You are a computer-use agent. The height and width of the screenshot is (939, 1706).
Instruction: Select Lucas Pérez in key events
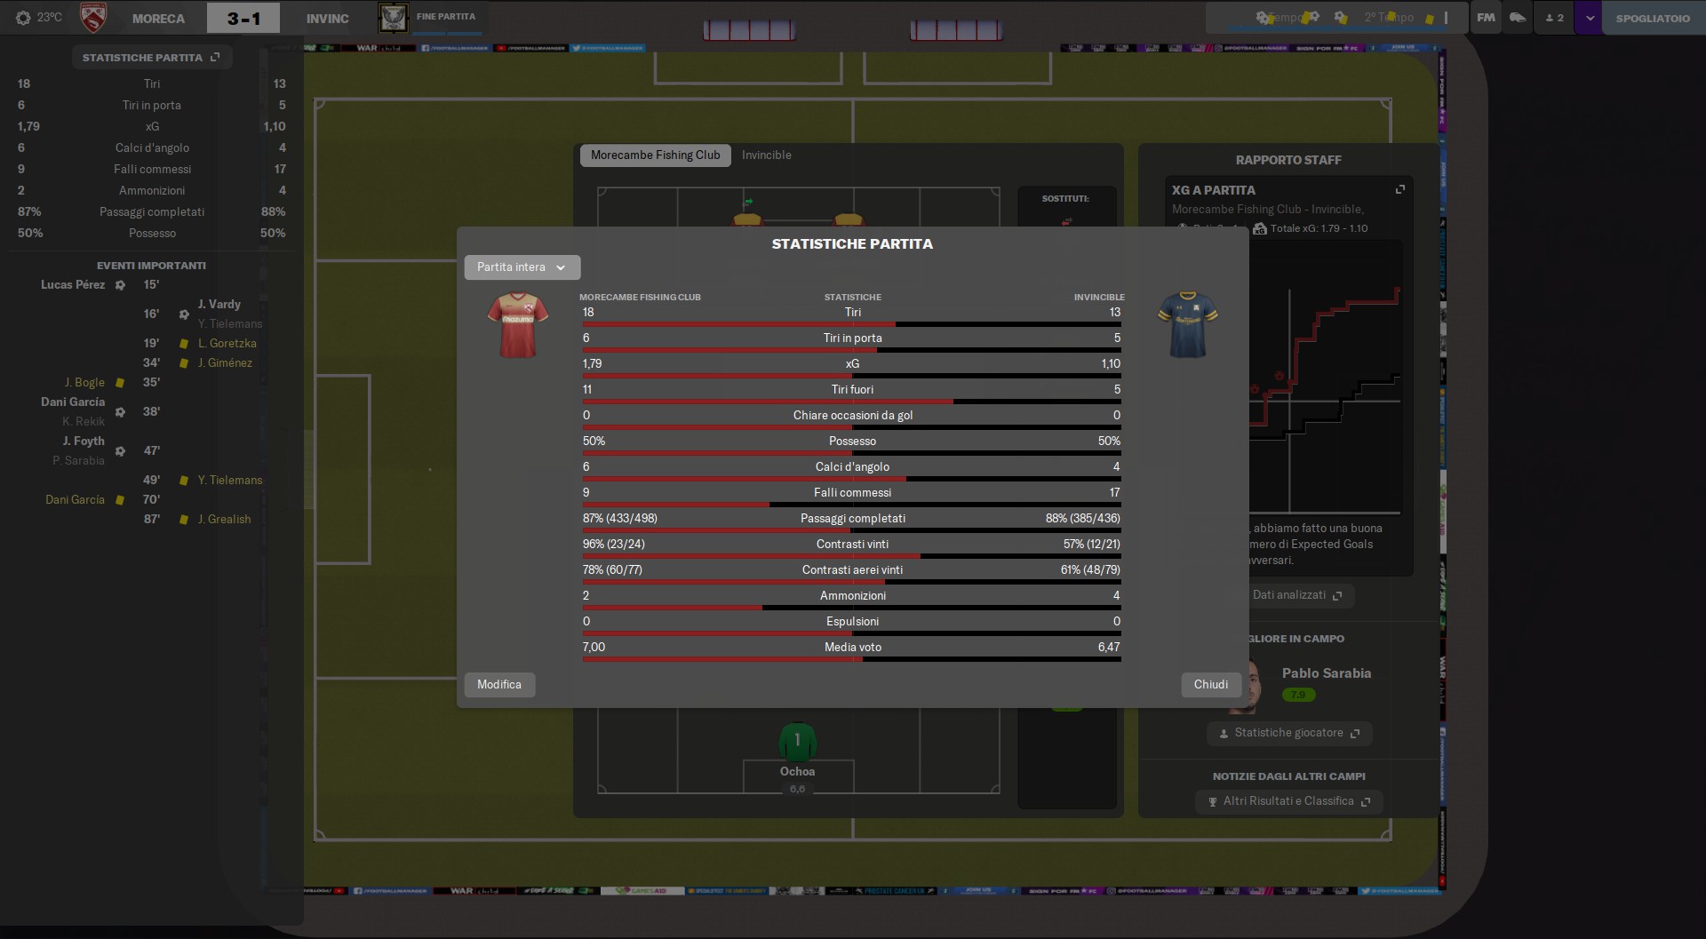73,285
